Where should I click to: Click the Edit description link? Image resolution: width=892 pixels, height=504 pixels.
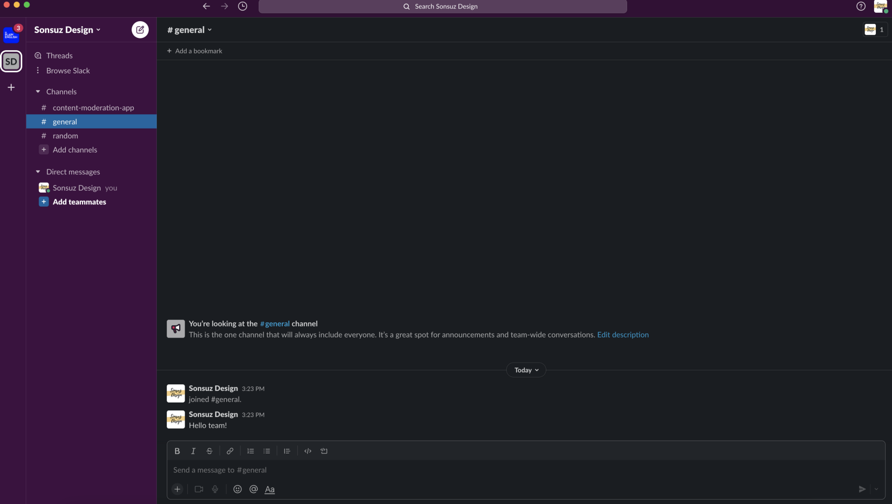coord(623,335)
